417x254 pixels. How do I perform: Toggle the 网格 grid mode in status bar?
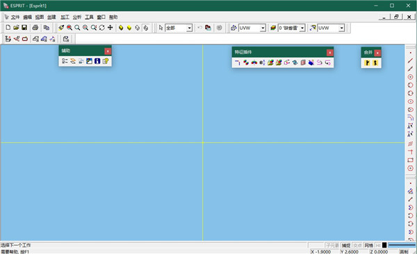tap(368, 245)
